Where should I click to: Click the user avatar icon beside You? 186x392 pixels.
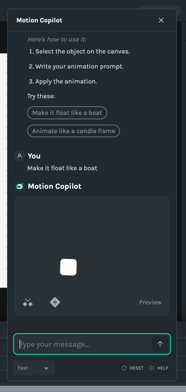pyautogui.click(x=20, y=156)
